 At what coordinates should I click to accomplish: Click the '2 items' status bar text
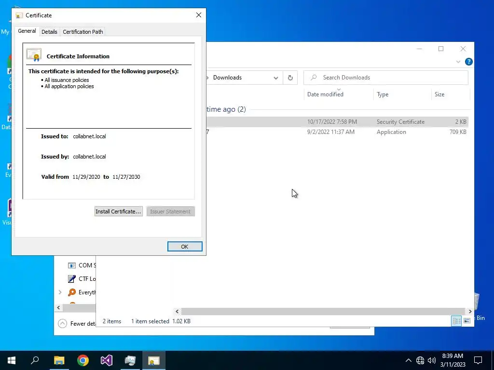[x=112, y=321]
